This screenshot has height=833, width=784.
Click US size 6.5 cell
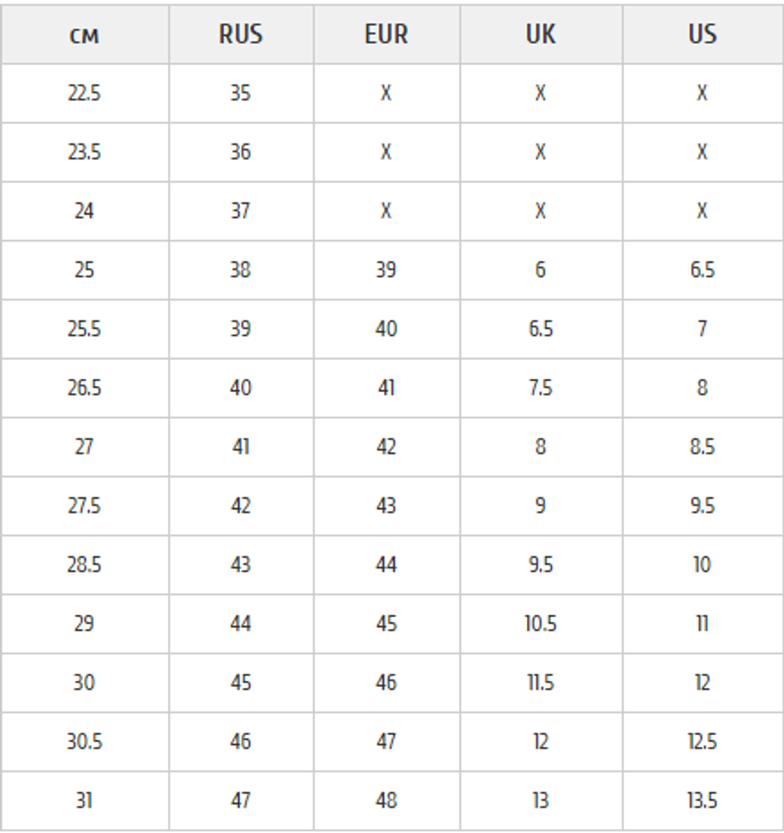702,270
